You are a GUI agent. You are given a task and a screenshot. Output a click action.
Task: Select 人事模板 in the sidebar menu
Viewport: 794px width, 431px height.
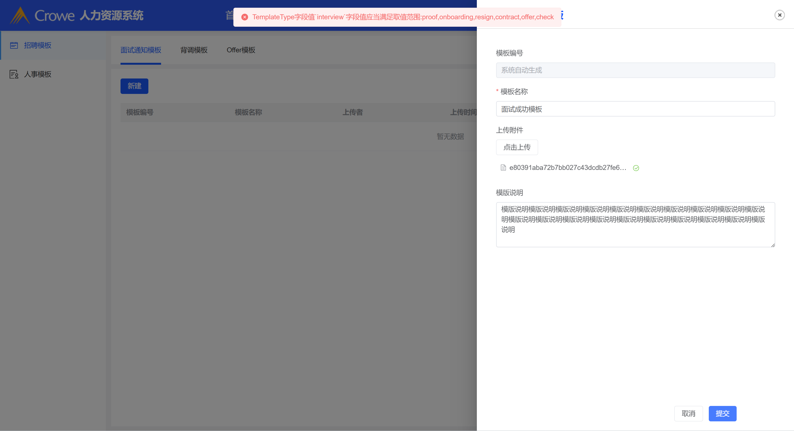pyautogui.click(x=38, y=74)
